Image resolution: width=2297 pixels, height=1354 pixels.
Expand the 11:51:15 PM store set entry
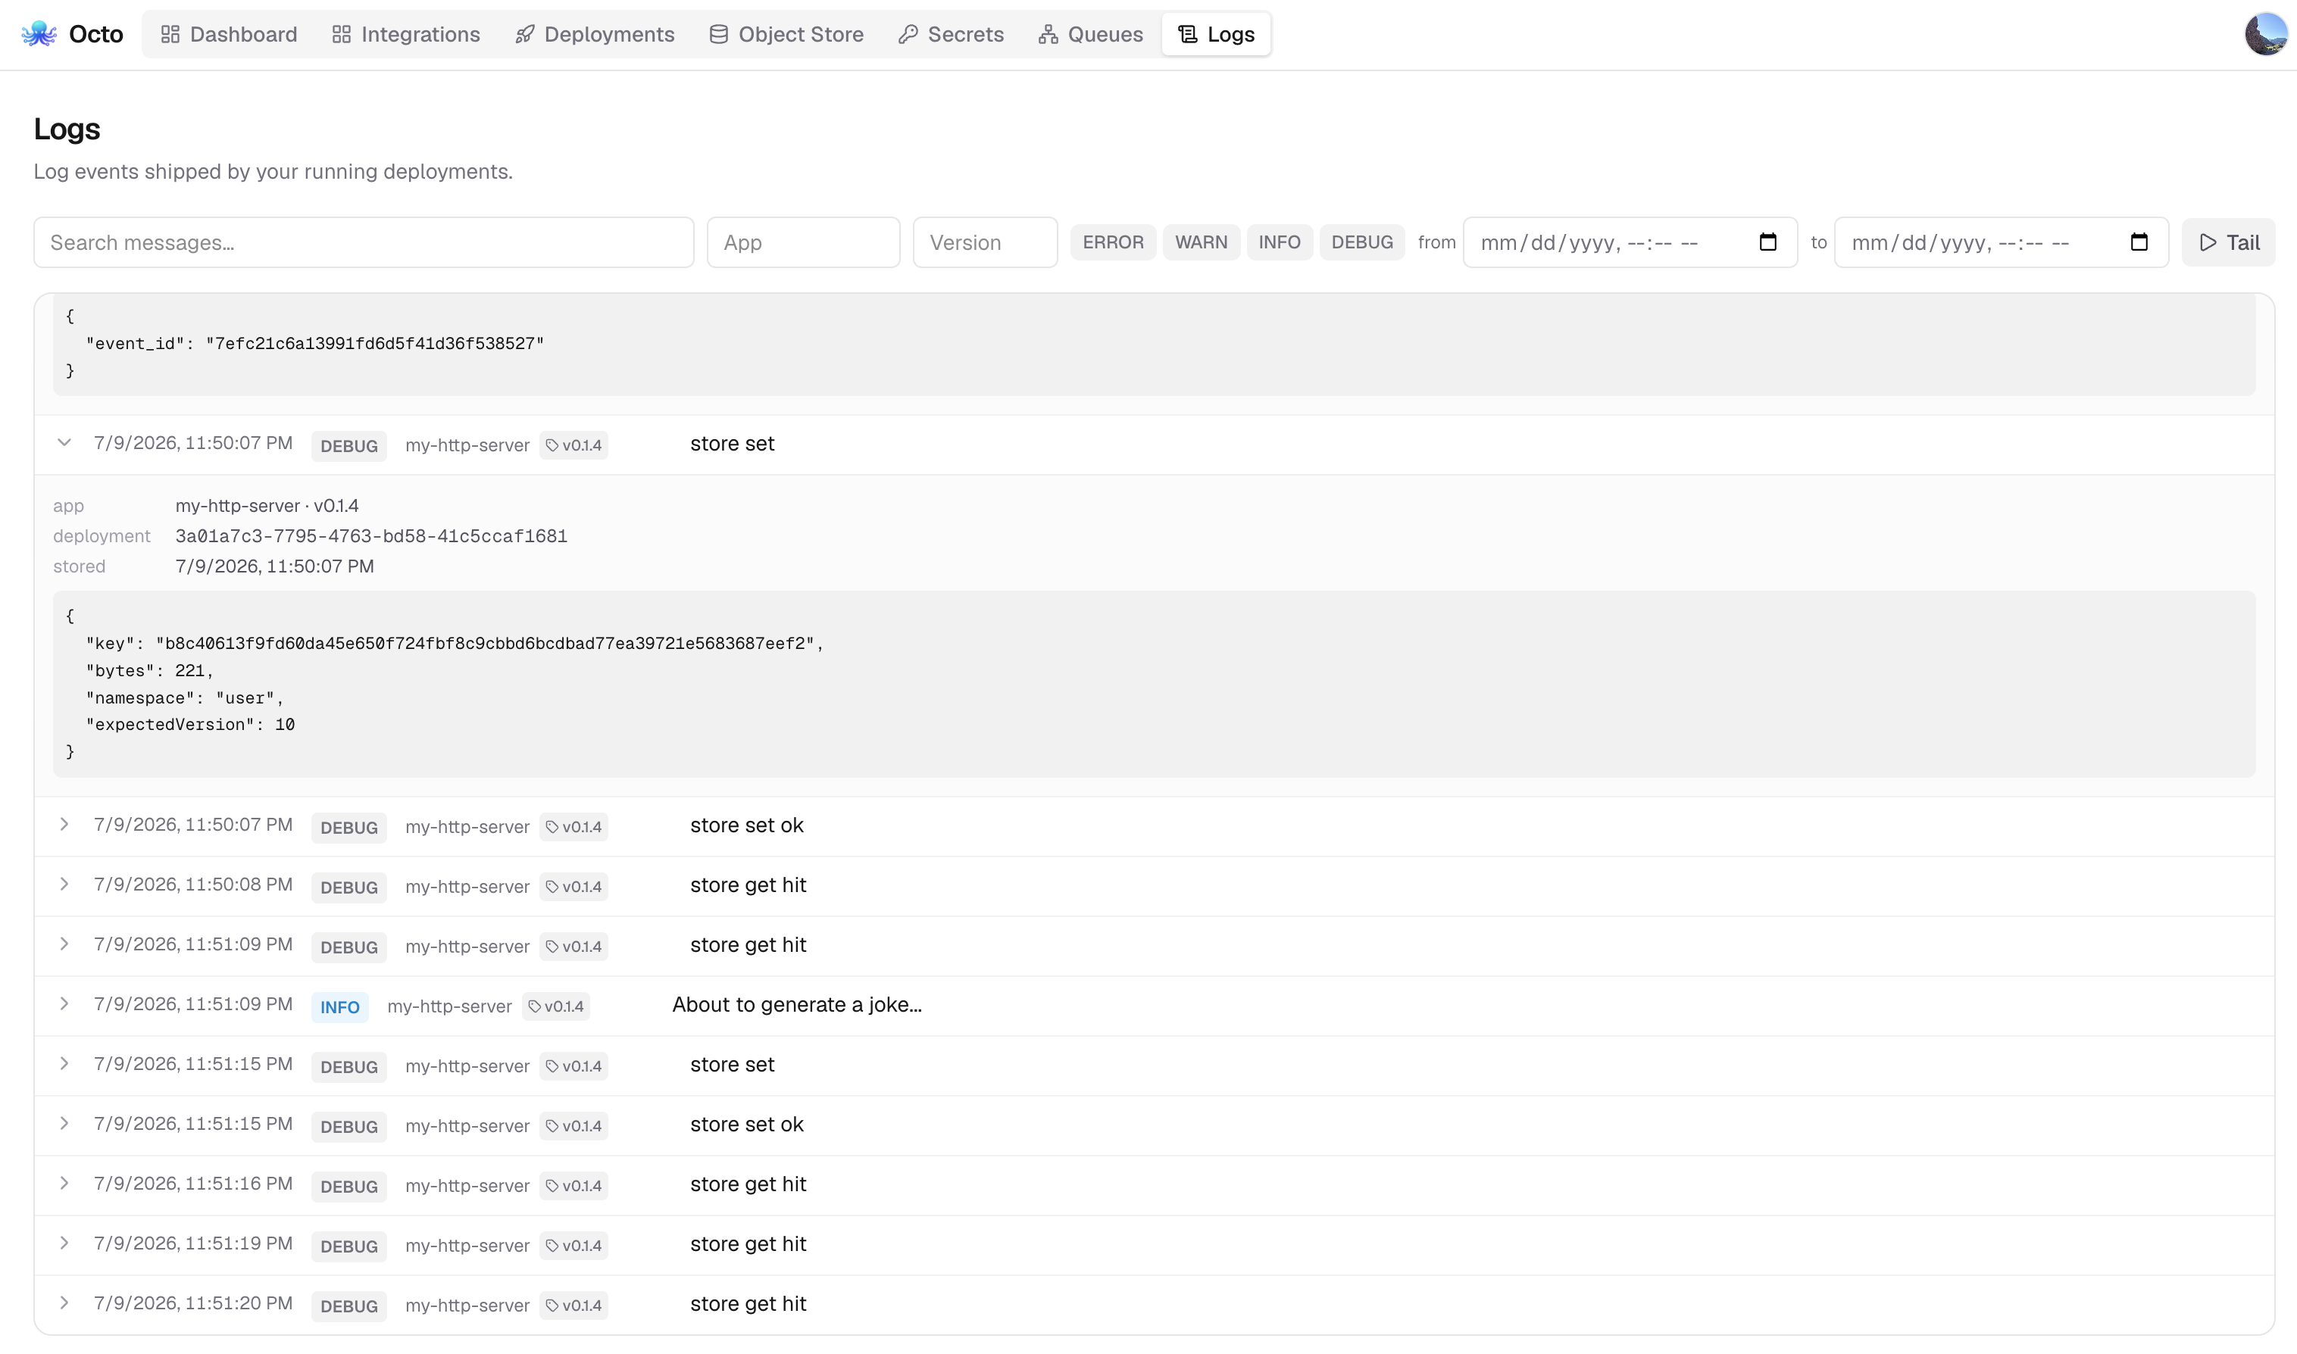(x=64, y=1064)
